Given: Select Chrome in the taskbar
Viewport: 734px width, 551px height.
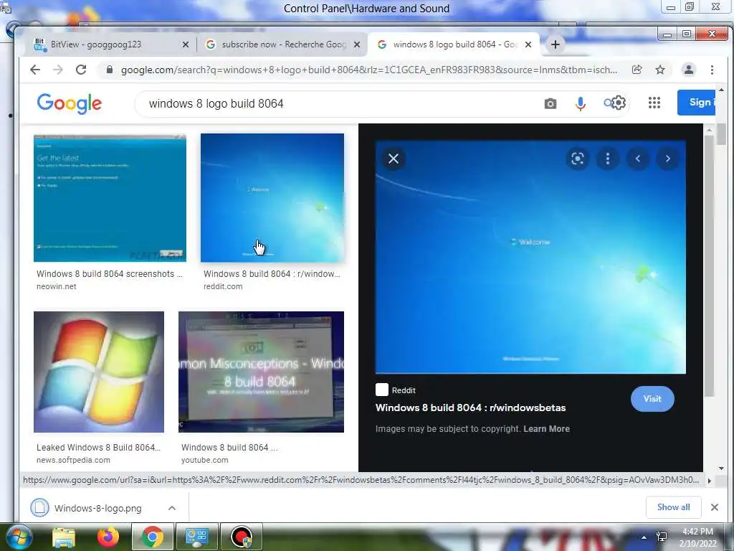Looking at the screenshot, I should (152, 537).
